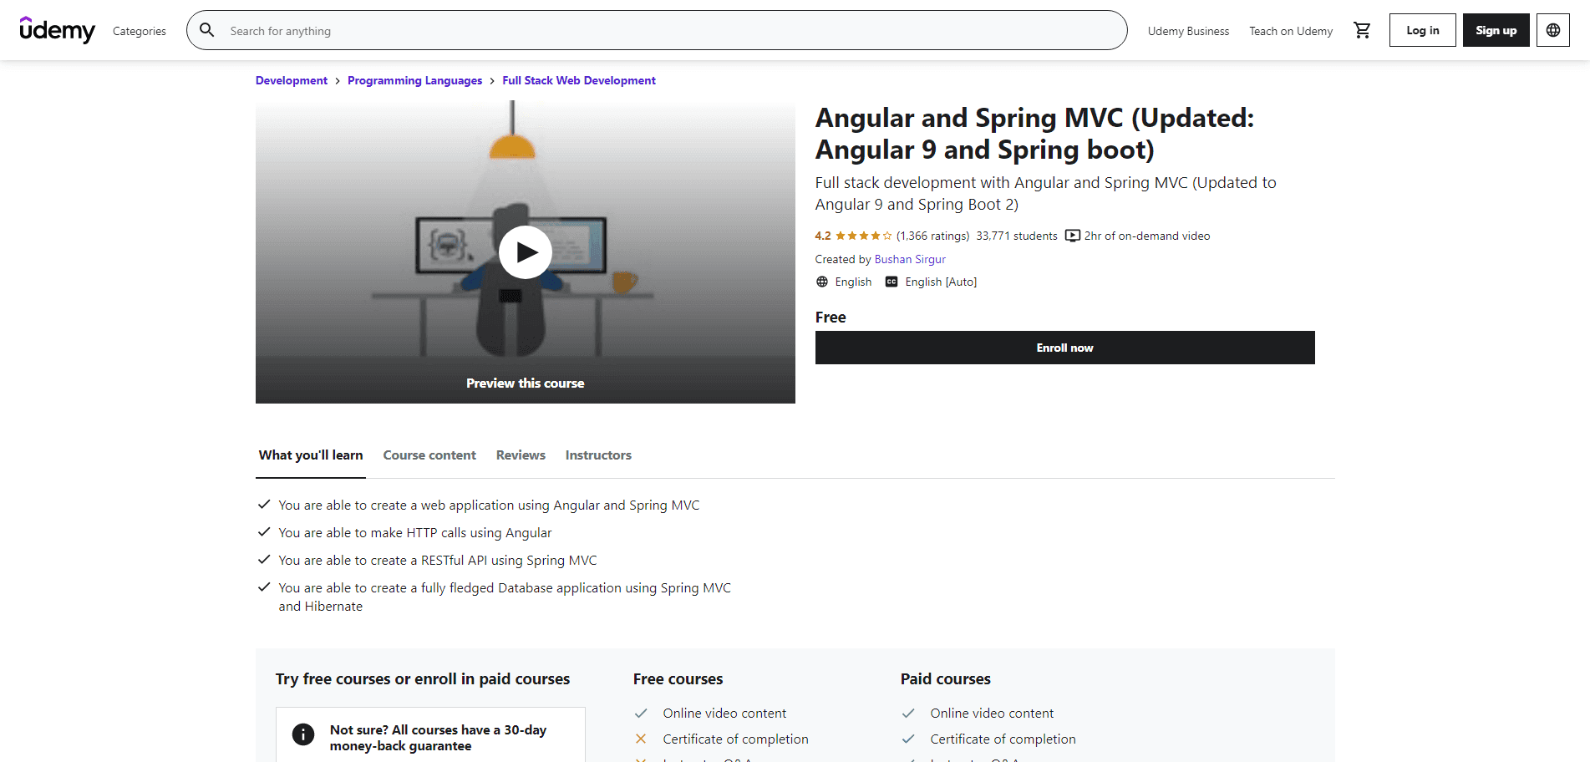The image size is (1590, 762).
Task: Navigate to Full Stack Web Development breadcrumb
Action: coord(578,80)
